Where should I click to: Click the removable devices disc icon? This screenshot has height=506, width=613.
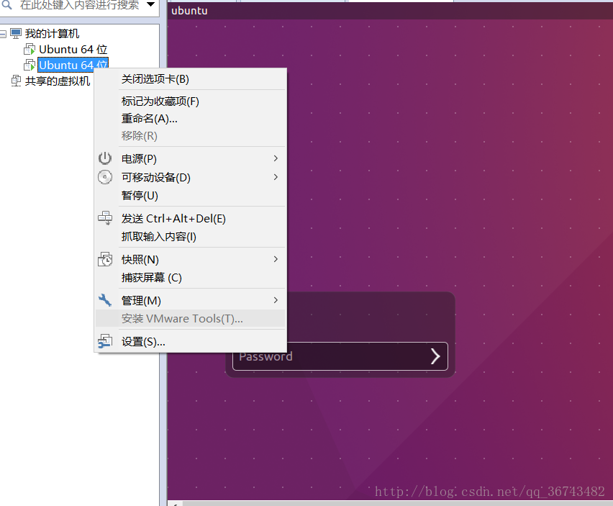(x=105, y=177)
